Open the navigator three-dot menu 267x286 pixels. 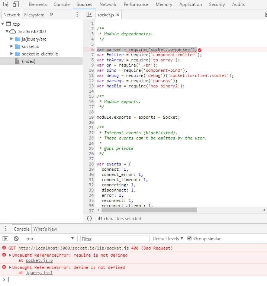coord(77,15)
